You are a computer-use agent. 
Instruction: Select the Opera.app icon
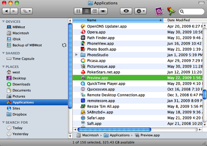click(83, 32)
